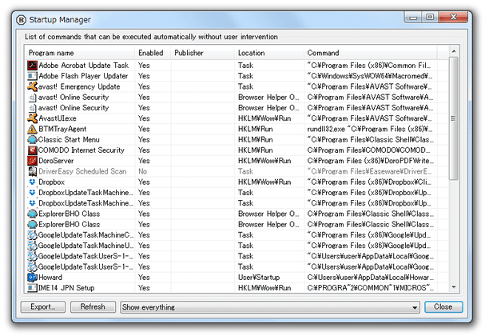Sort by the Enabled column header

153,53
